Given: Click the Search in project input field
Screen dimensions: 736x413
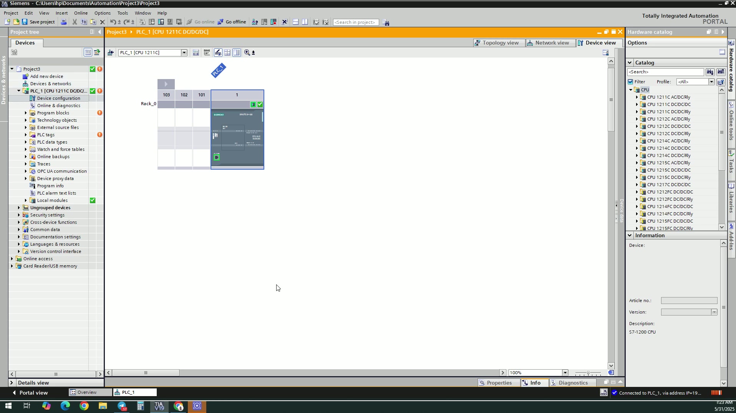Looking at the screenshot, I should pos(356,22).
